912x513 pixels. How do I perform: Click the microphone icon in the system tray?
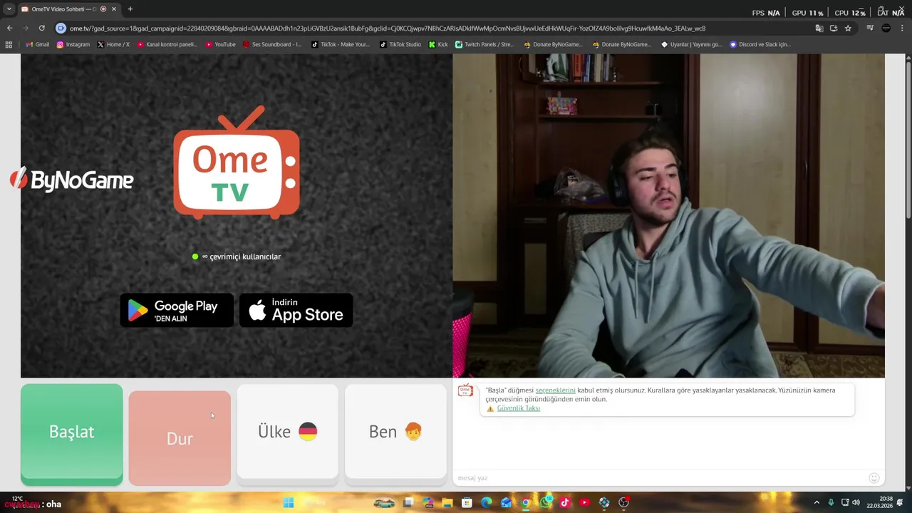pos(831,502)
